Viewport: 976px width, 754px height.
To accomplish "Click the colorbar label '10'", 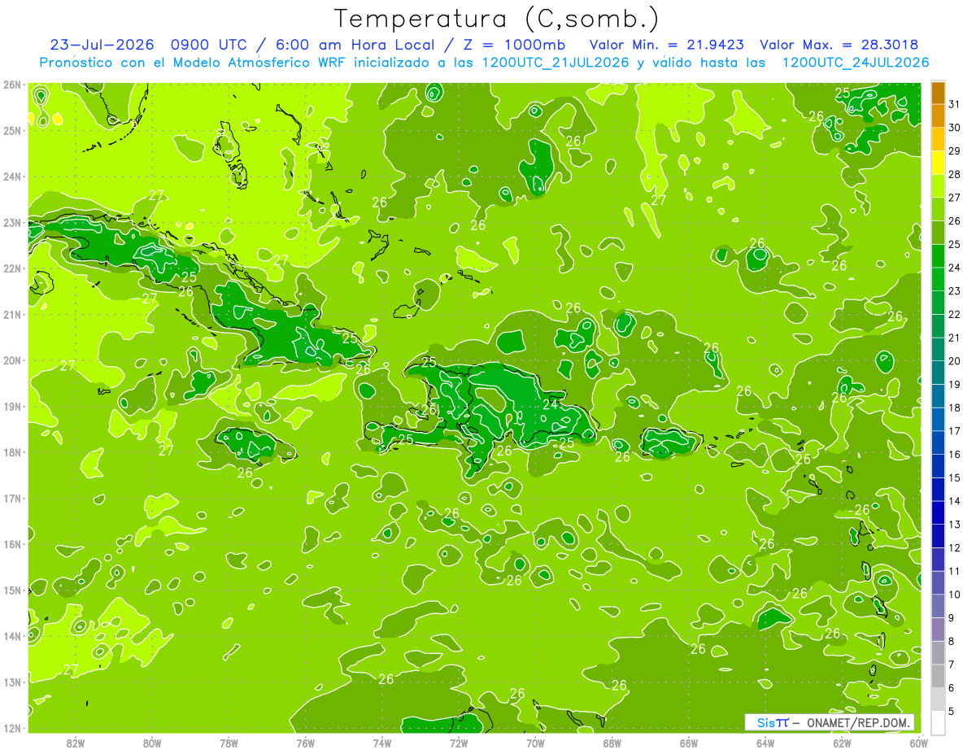I will [955, 595].
